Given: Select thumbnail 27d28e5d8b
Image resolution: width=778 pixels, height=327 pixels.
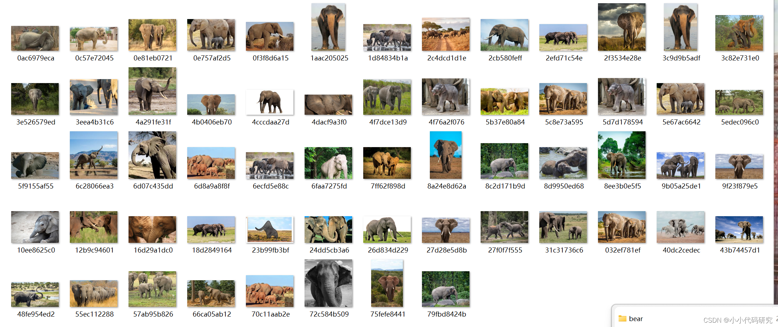Looking at the screenshot, I should [446, 230].
